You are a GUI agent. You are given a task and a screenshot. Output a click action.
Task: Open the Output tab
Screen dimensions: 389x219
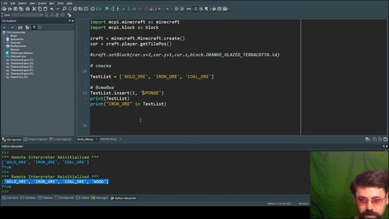coord(83,198)
